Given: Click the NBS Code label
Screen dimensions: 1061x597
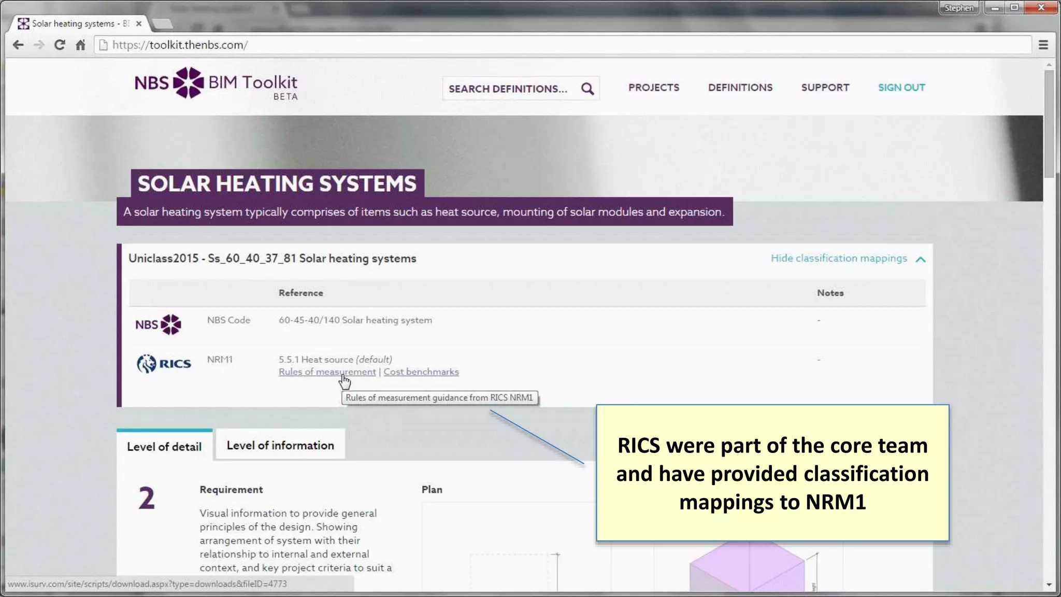Looking at the screenshot, I should [x=228, y=320].
